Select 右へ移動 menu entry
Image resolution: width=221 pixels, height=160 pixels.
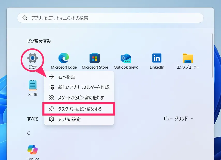[x=79, y=77]
